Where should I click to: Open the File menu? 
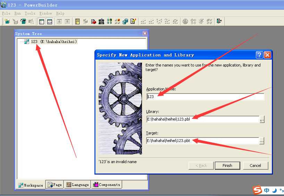point(6,13)
